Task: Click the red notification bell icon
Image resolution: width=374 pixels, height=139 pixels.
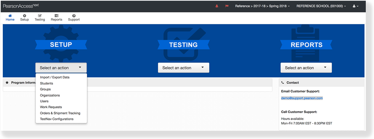Action: (x=217, y=6)
